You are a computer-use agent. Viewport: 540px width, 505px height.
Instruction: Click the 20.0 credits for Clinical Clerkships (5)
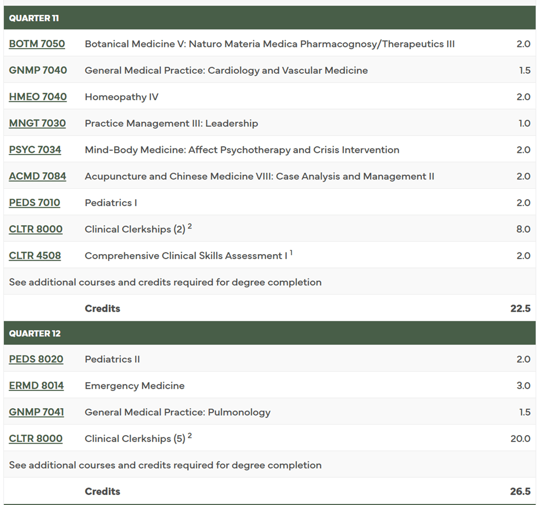point(521,439)
